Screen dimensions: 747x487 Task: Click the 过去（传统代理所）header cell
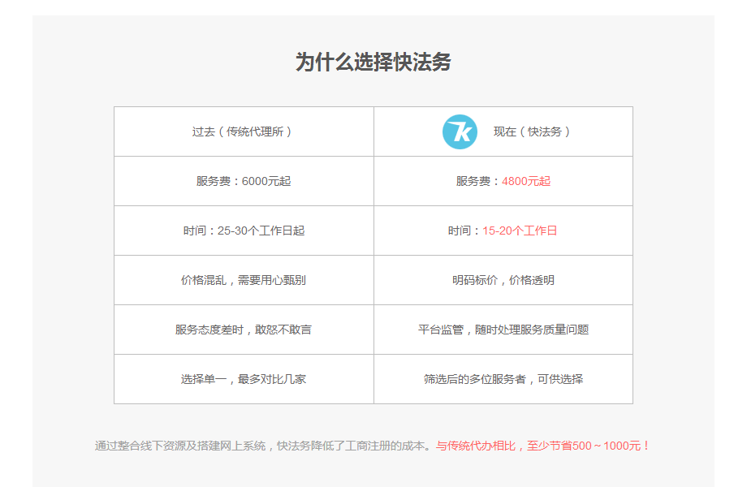click(x=244, y=131)
